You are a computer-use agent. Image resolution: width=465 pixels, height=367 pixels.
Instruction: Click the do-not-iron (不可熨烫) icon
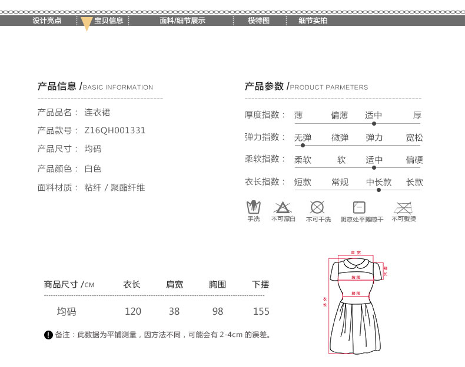(403, 207)
